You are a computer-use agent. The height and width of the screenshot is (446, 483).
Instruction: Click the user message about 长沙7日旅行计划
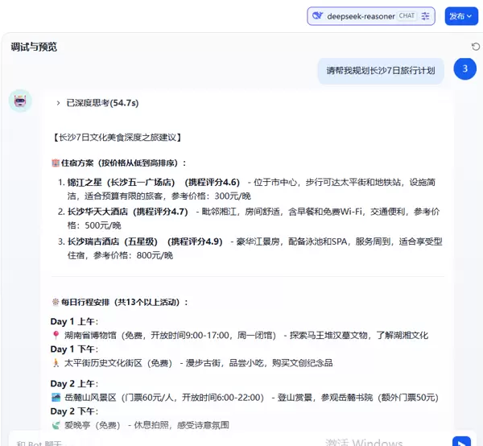point(380,70)
